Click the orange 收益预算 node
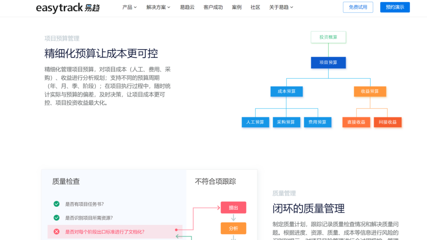 coord(370,91)
